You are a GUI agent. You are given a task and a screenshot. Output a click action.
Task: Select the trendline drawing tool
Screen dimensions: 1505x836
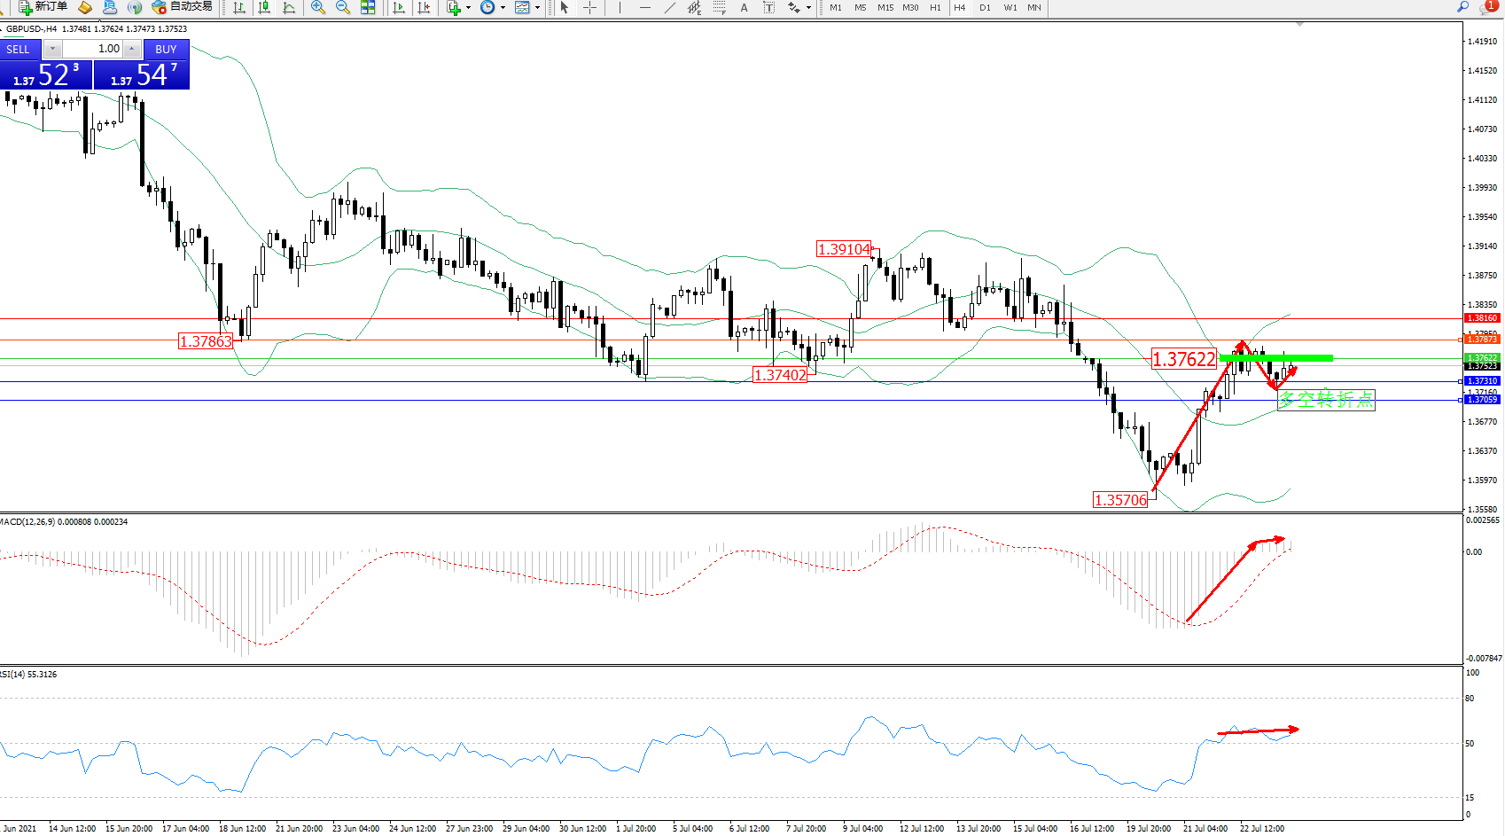click(670, 8)
